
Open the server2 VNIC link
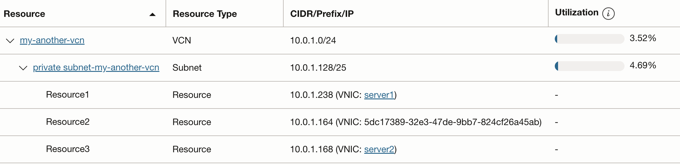[x=379, y=149]
